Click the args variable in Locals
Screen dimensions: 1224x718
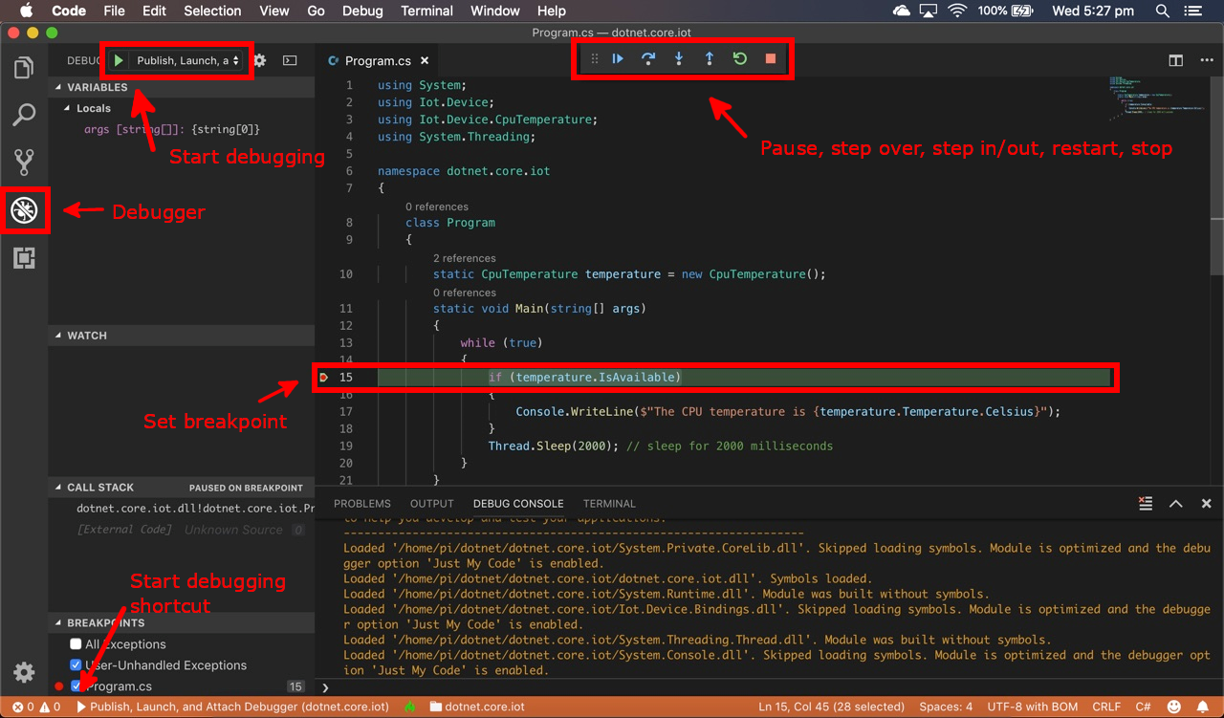coord(172,129)
